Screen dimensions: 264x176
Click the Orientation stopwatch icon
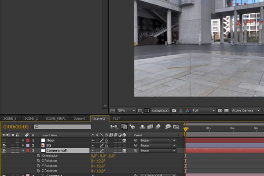coord(39,155)
